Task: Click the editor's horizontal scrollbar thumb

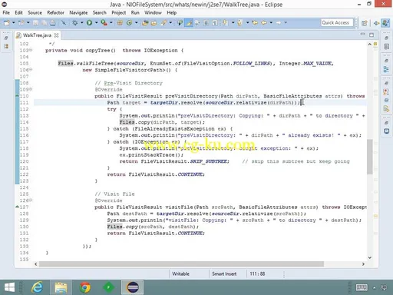Action: (181, 264)
